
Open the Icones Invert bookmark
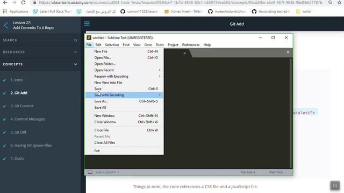click(x=183, y=11)
